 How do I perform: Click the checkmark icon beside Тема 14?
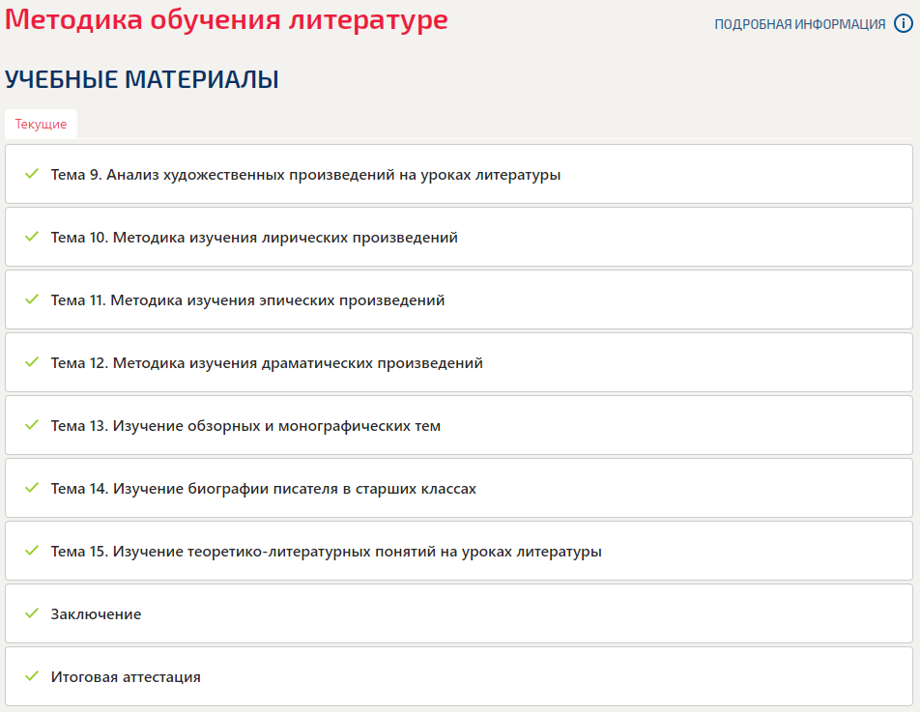[x=32, y=487]
